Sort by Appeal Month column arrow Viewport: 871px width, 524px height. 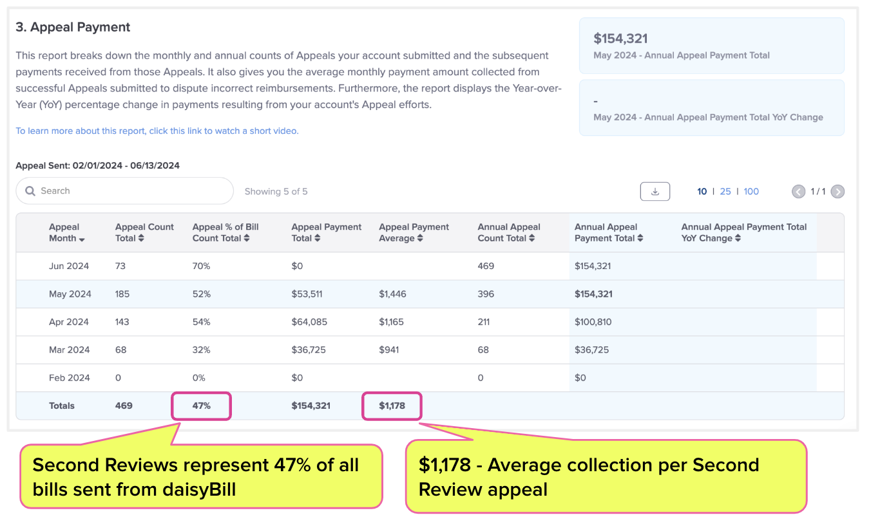point(82,239)
